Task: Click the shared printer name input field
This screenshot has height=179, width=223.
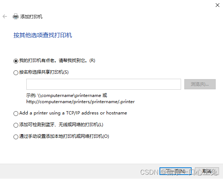Action: 104,84
